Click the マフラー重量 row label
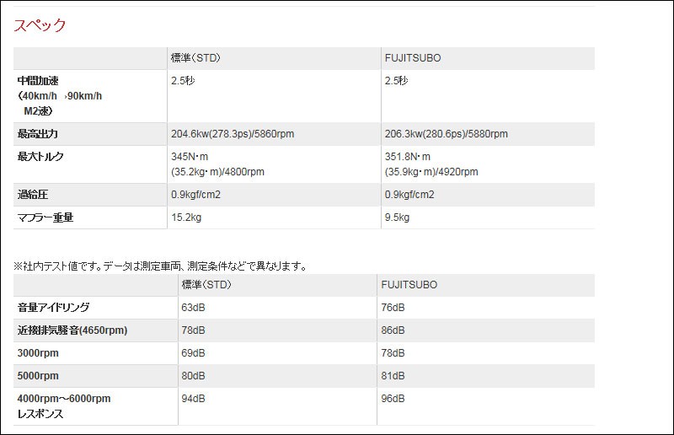The image size is (674, 435). pos(45,217)
